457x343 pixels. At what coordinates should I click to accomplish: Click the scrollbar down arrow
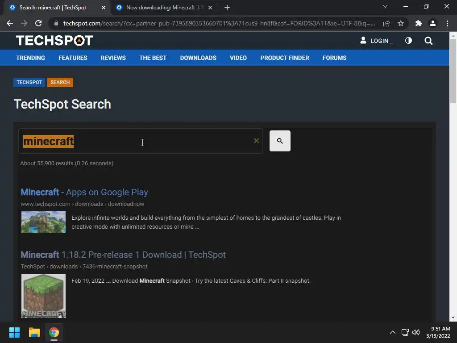pyautogui.click(x=453, y=318)
